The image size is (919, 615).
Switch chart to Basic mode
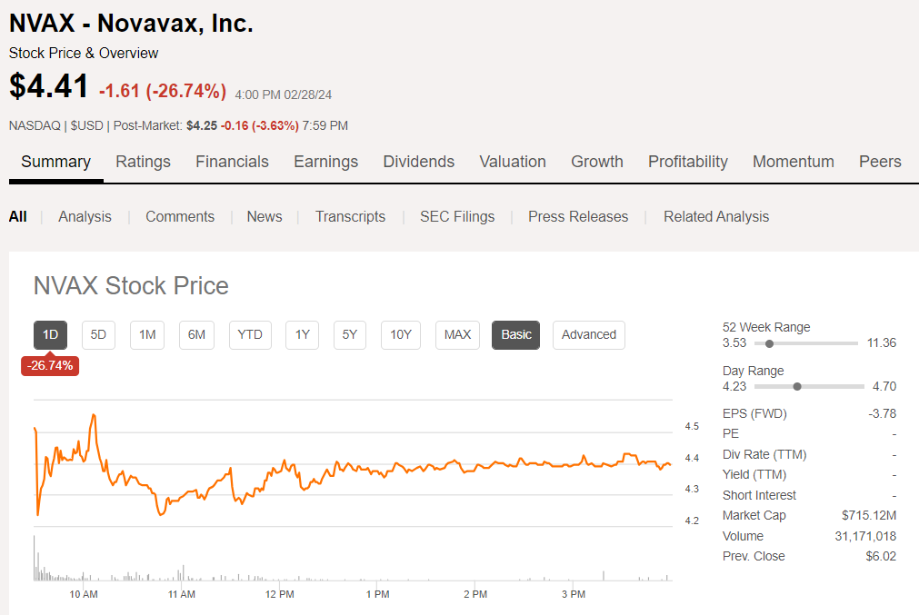coord(516,334)
